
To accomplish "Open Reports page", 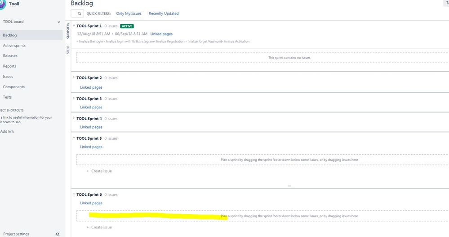I will click(x=9, y=66).
